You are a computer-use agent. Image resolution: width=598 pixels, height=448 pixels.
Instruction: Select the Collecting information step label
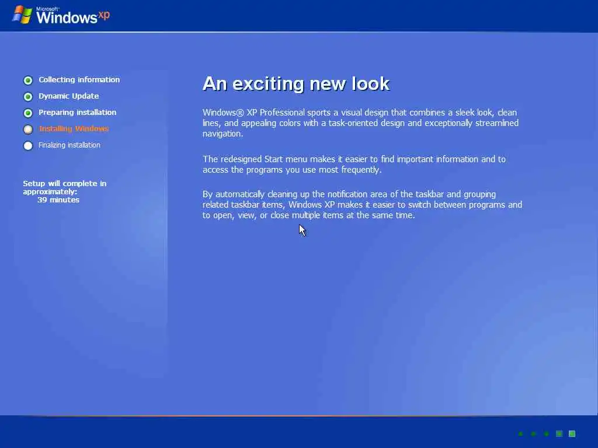79,79
